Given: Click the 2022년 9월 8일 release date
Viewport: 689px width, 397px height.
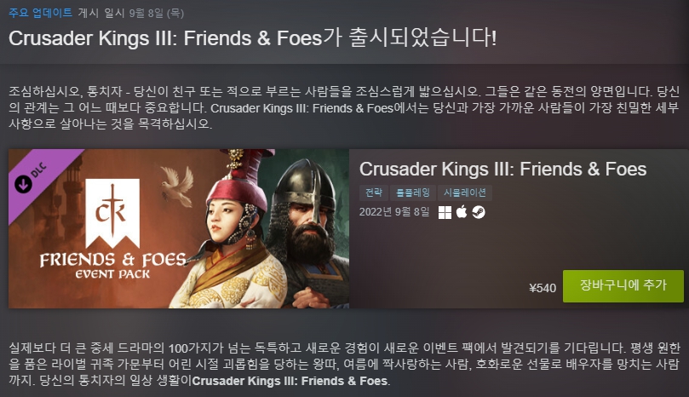Looking at the screenshot, I should pos(394,212).
